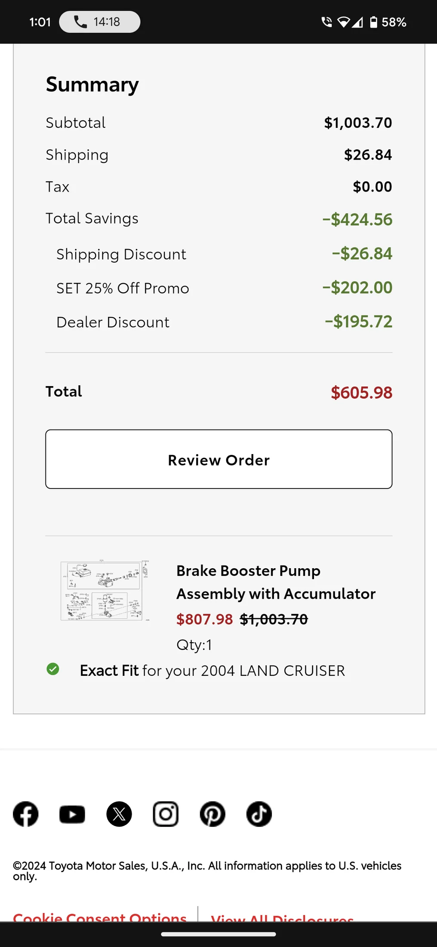Open the YouTube social icon
Screen dimensions: 437x947
(72, 814)
